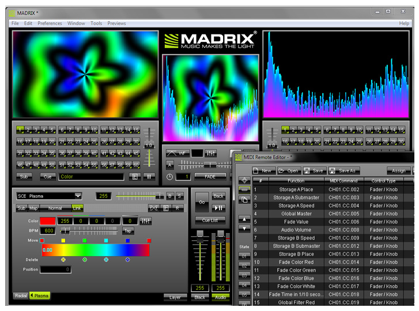Switch to the Radial layer tab
This screenshot has width=419, height=311.
click(21, 296)
